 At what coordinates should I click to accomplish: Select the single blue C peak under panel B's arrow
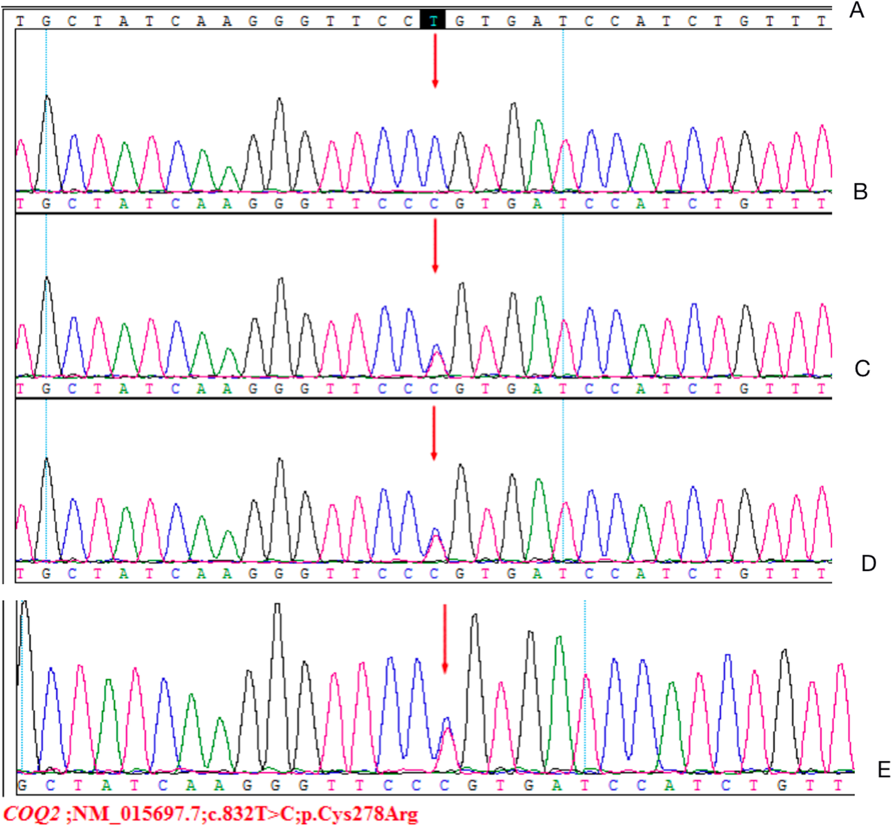click(435, 162)
